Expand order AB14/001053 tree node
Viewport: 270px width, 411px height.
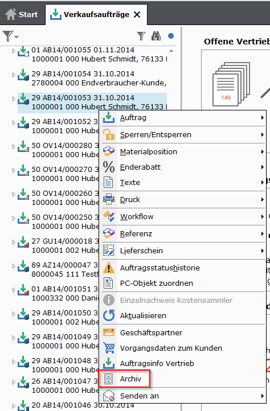[x=14, y=99]
